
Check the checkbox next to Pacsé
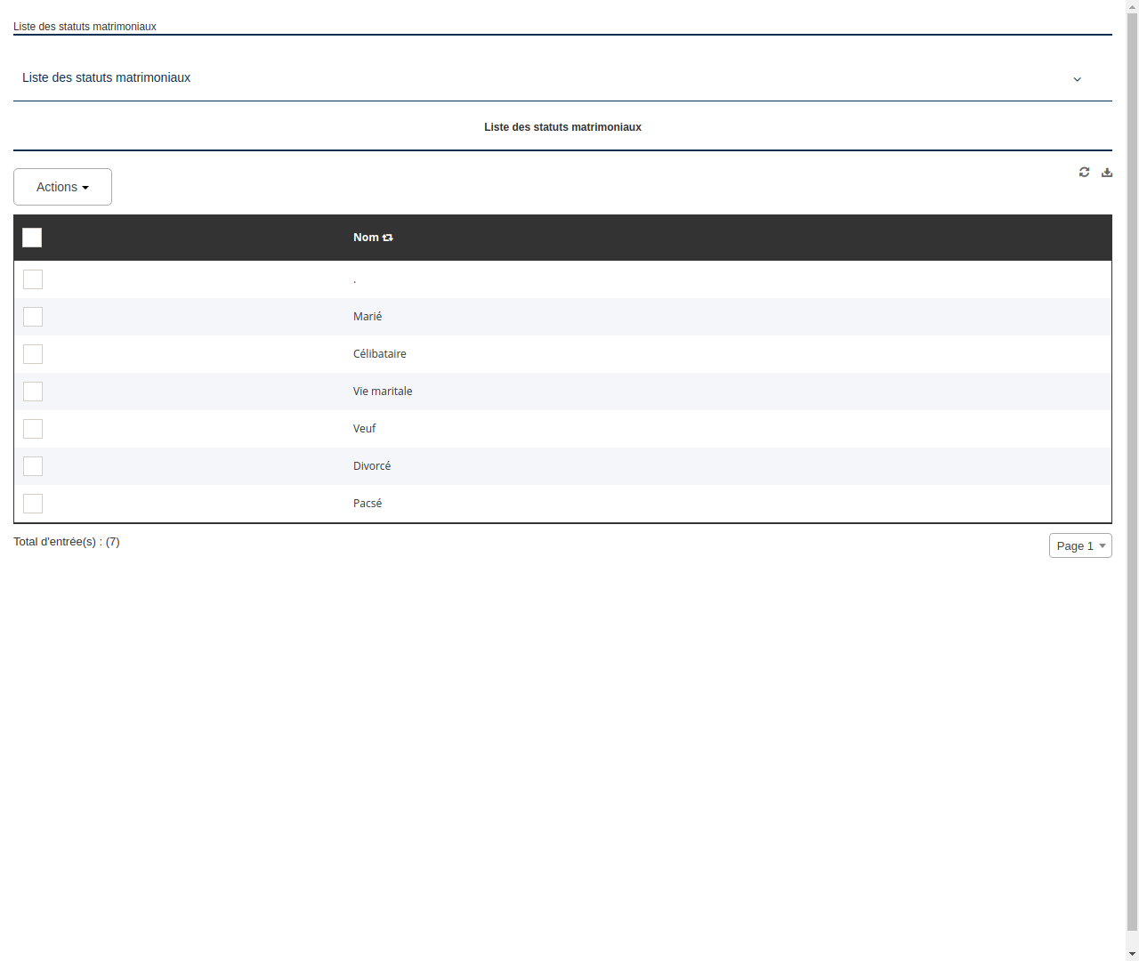coord(33,503)
